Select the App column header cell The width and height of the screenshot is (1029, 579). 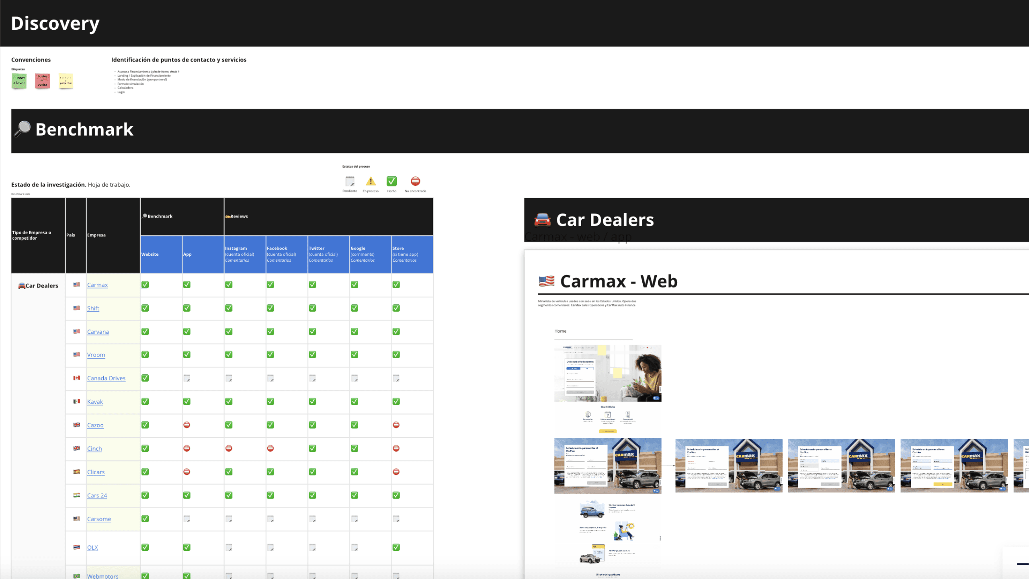pos(203,254)
